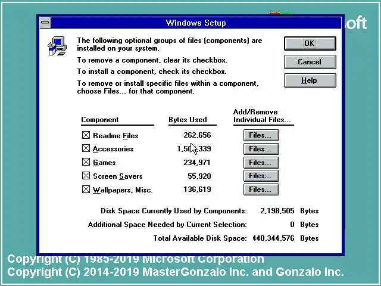Toggle the Screen Savers checkbox

click(x=86, y=176)
